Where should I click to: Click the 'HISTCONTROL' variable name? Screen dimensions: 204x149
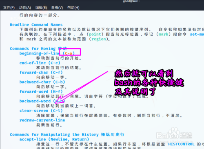point(181,144)
